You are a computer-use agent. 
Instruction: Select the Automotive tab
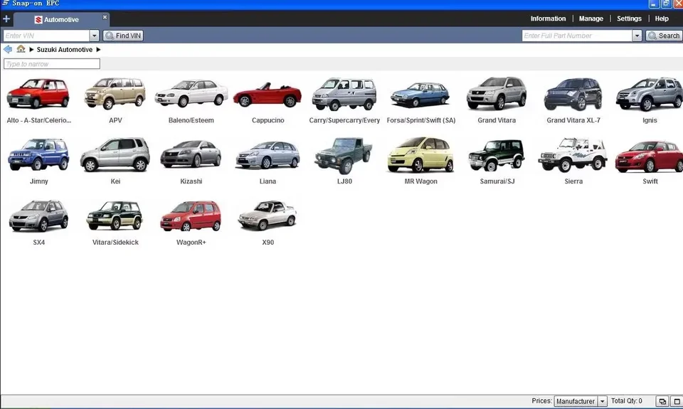pos(61,20)
